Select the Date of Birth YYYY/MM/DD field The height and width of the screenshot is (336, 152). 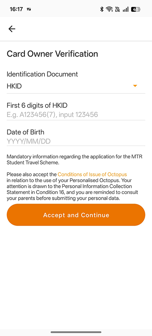[76, 141]
